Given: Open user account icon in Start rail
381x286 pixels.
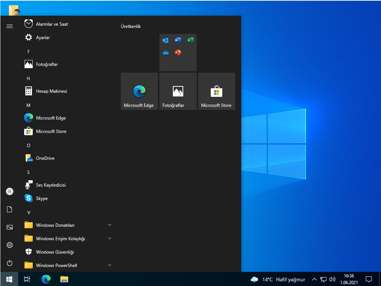Looking at the screenshot, I should pos(10,191).
